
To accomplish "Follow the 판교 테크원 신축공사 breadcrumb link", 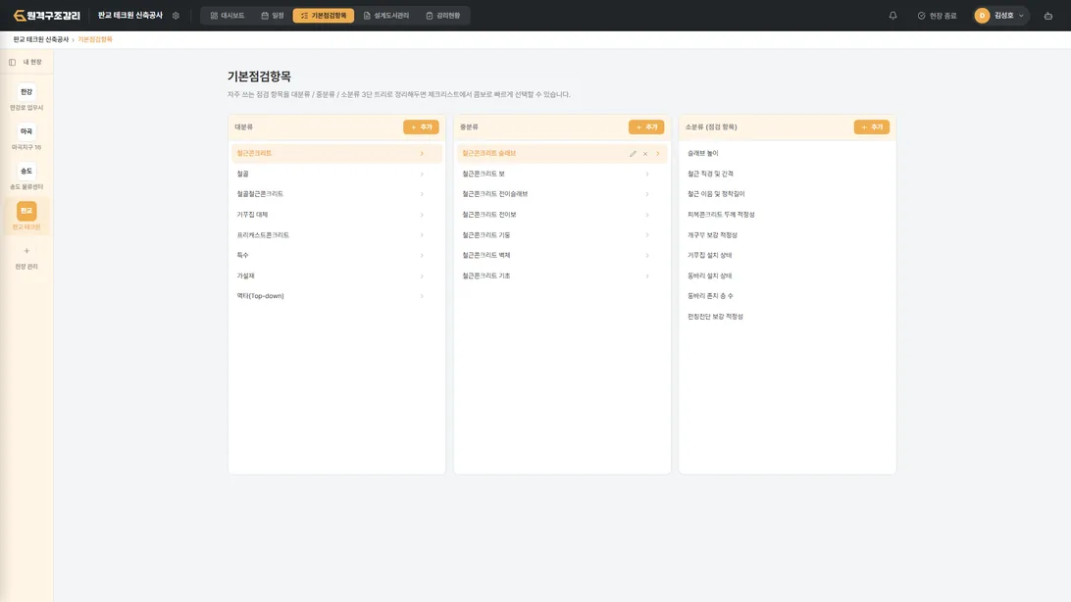I will pyautogui.click(x=41, y=39).
